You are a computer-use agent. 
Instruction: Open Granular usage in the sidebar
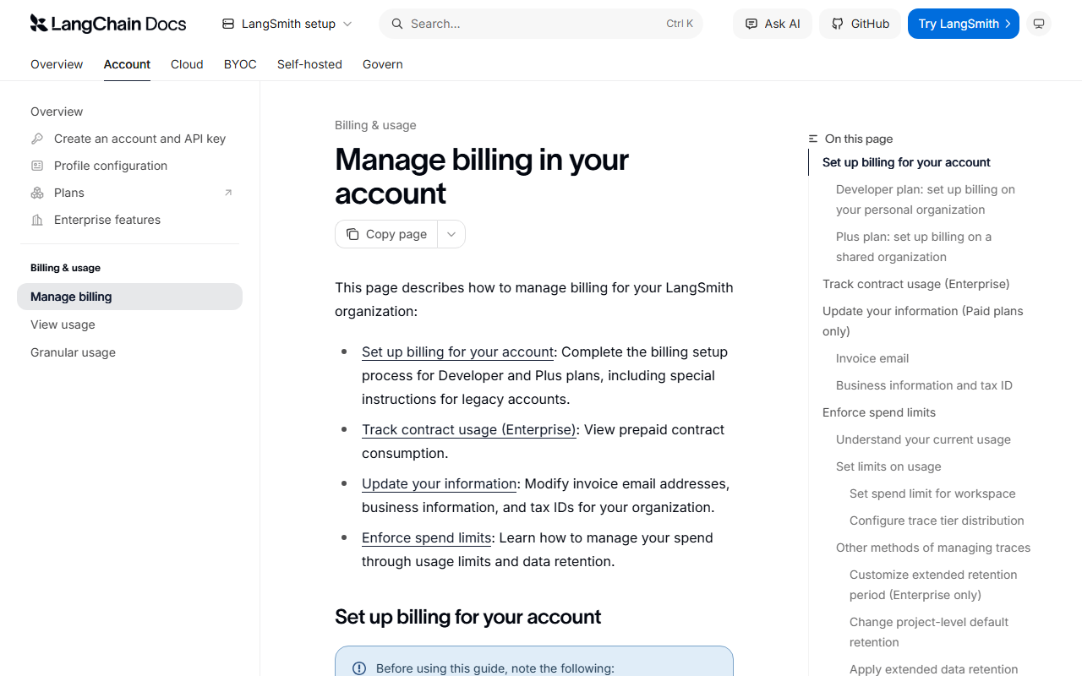click(x=129, y=352)
